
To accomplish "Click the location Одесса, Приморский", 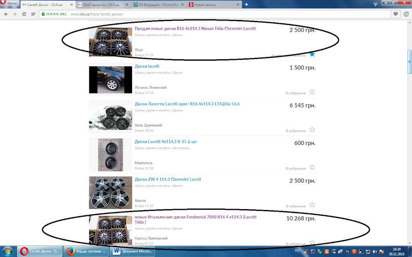I will click(x=151, y=239).
